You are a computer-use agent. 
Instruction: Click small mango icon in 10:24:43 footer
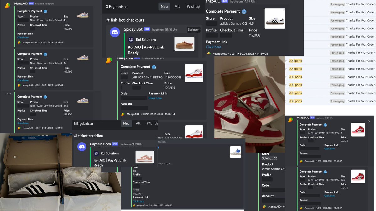(x=134, y=205)
